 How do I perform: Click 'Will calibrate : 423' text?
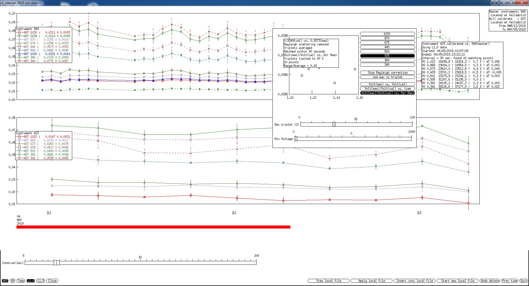tap(507, 19)
